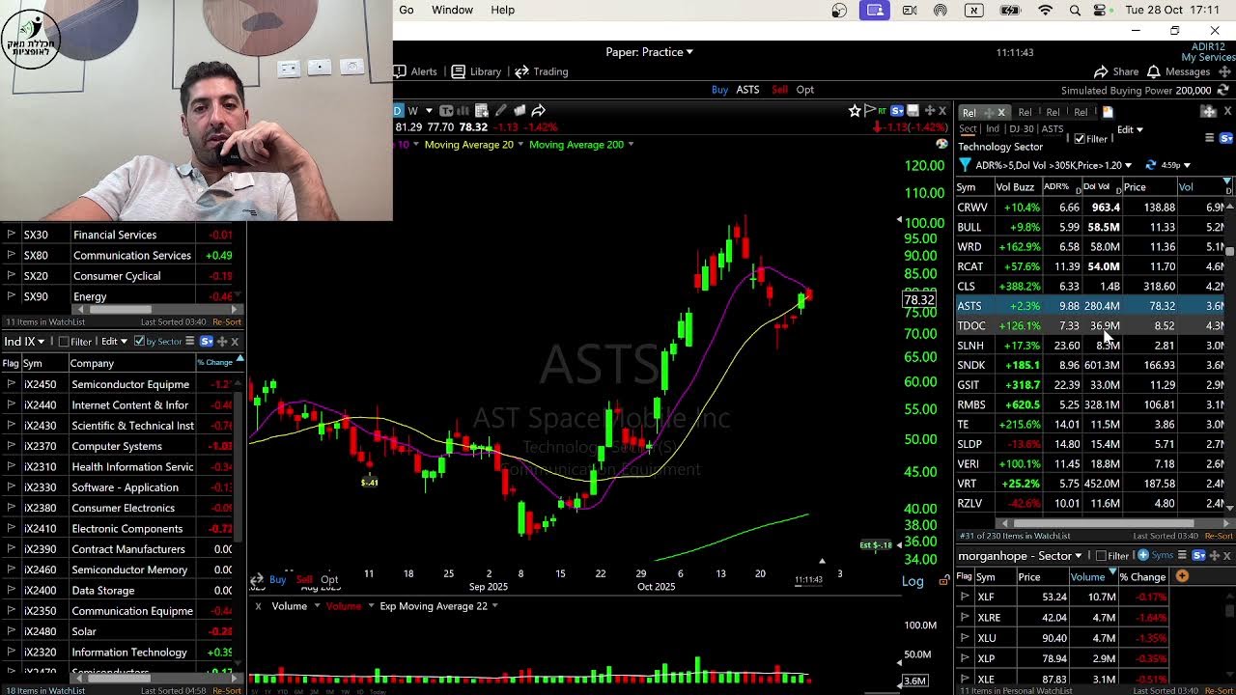Select the Ind view tab
This screenshot has width=1236, height=695.
pos(993,129)
